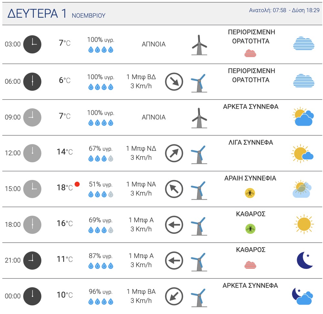
Task: Click the sun with small cloud icon at 12:00
Action: [302, 153]
